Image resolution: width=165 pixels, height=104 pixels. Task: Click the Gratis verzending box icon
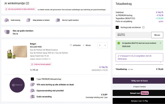pos(32,96)
